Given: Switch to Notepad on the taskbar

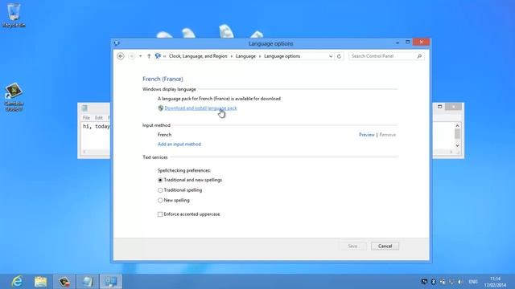Looking at the screenshot, I should click(x=88, y=282).
